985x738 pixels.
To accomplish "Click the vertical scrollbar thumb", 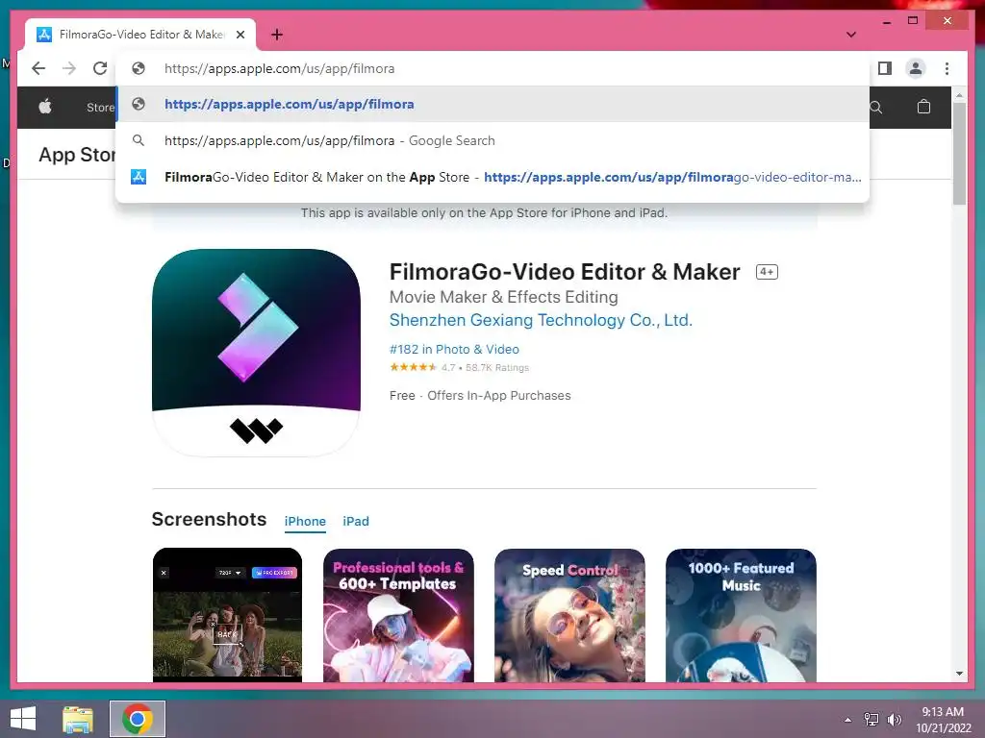I will 959,153.
